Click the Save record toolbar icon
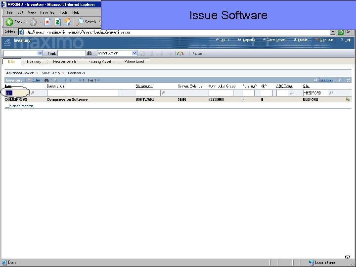The width and height of the screenshot is (356, 267). (142, 53)
